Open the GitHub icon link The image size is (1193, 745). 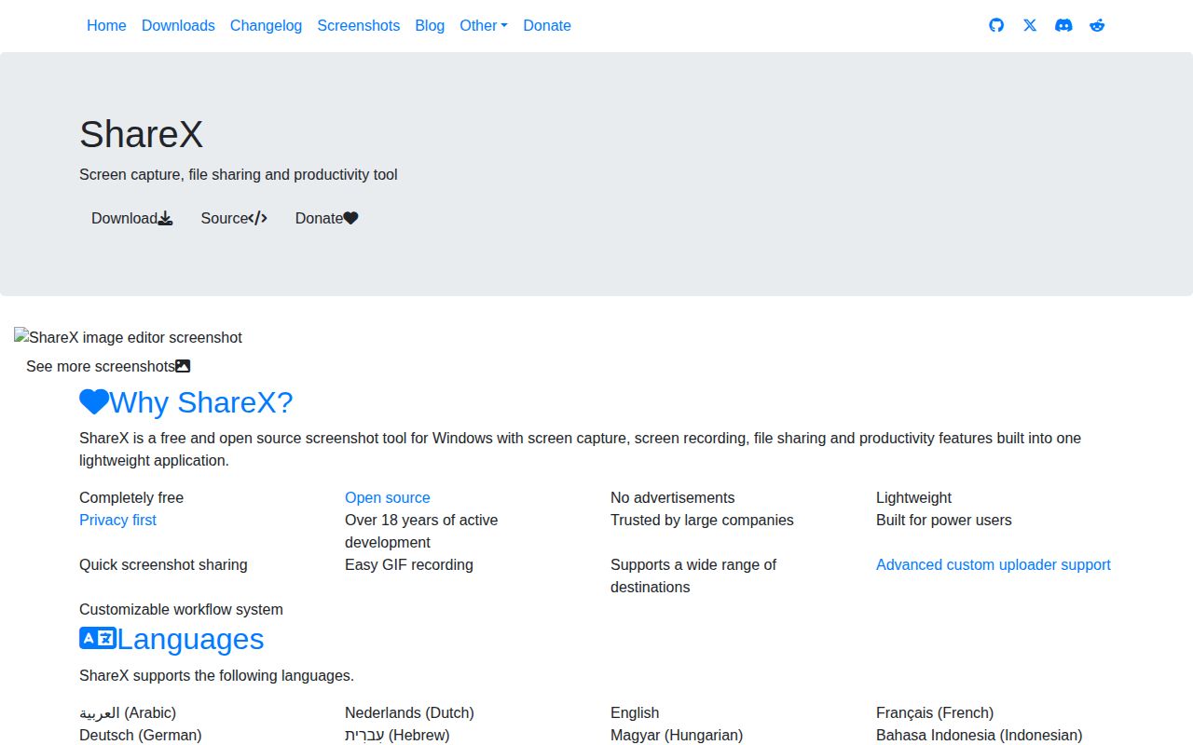tap(996, 25)
